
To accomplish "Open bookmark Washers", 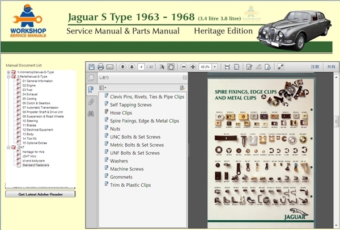I will (119, 161).
